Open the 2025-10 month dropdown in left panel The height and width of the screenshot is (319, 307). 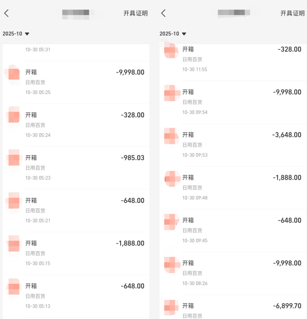(x=16, y=34)
